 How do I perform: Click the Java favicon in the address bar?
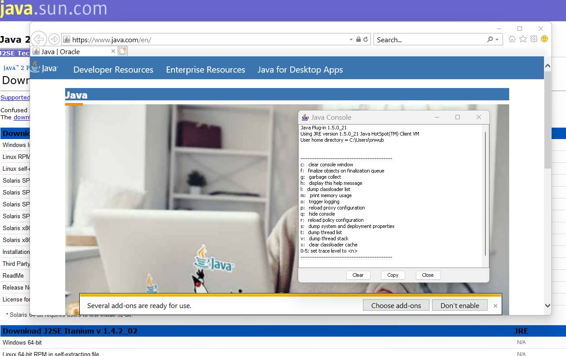[67, 40]
